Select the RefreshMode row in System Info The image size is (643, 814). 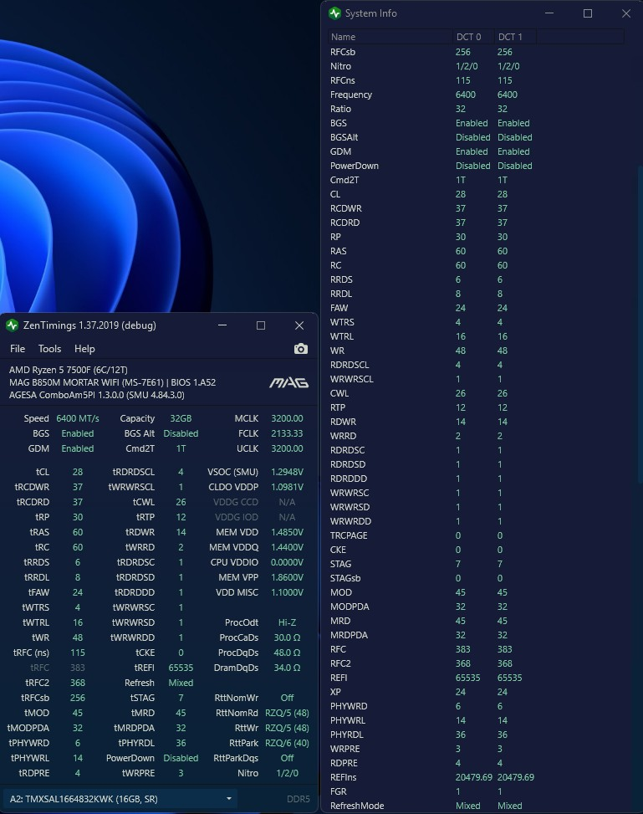pyautogui.click(x=476, y=806)
